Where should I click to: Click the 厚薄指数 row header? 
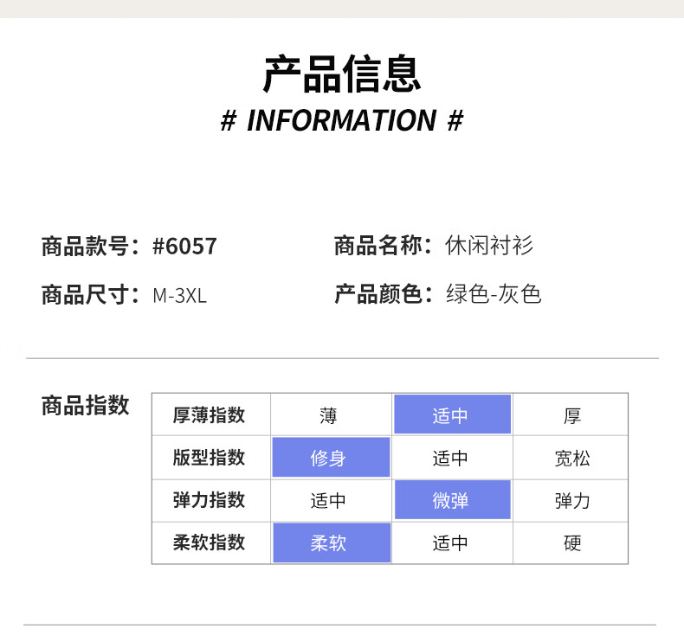click(209, 415)
